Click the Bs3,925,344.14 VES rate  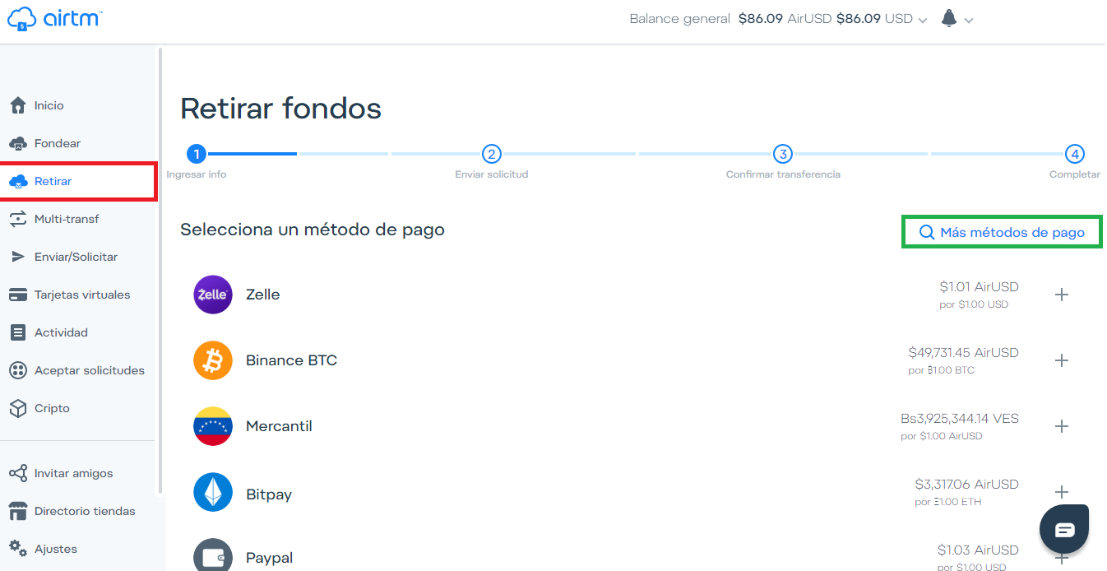pyautogui.click(x=960, y=419)
